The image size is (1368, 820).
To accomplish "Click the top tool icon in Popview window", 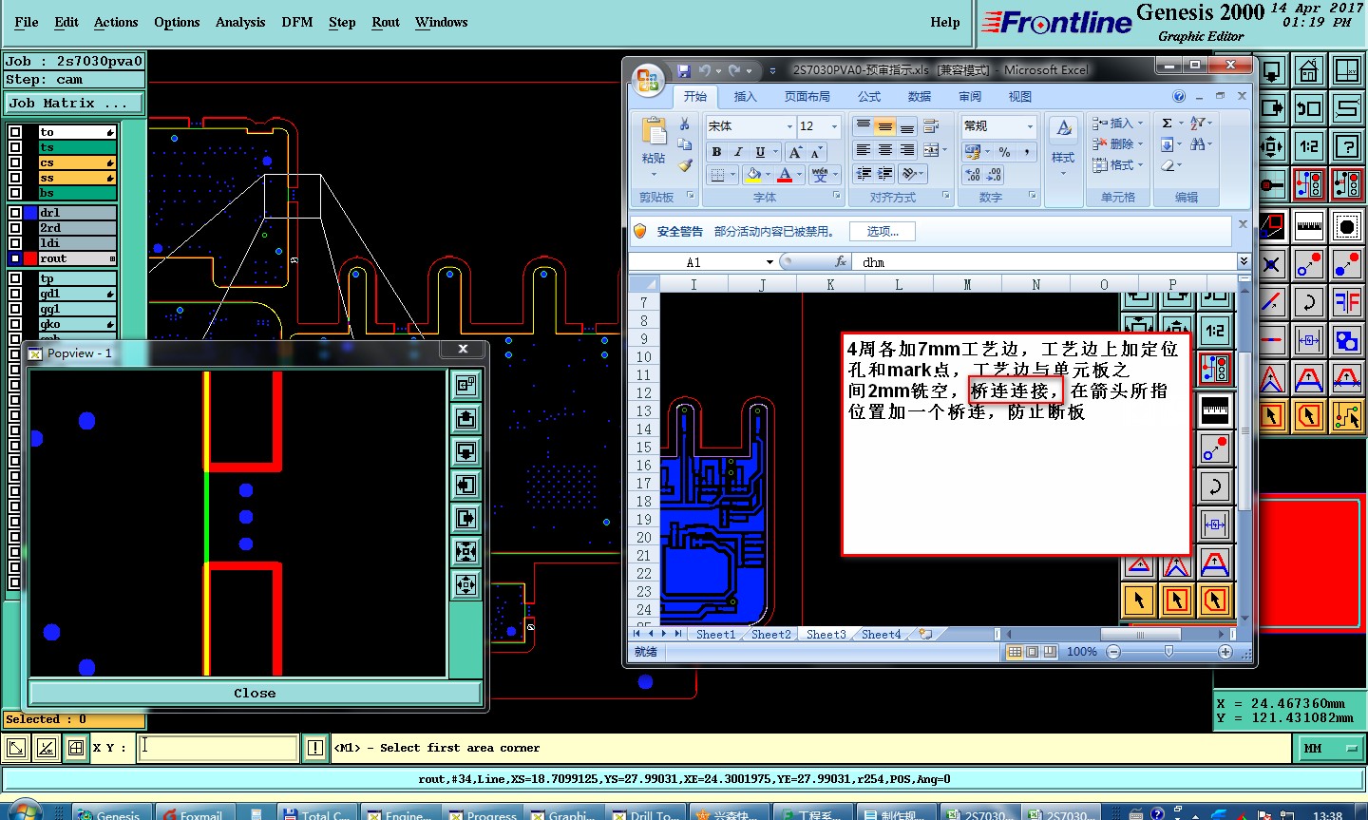I will [465, 385].
